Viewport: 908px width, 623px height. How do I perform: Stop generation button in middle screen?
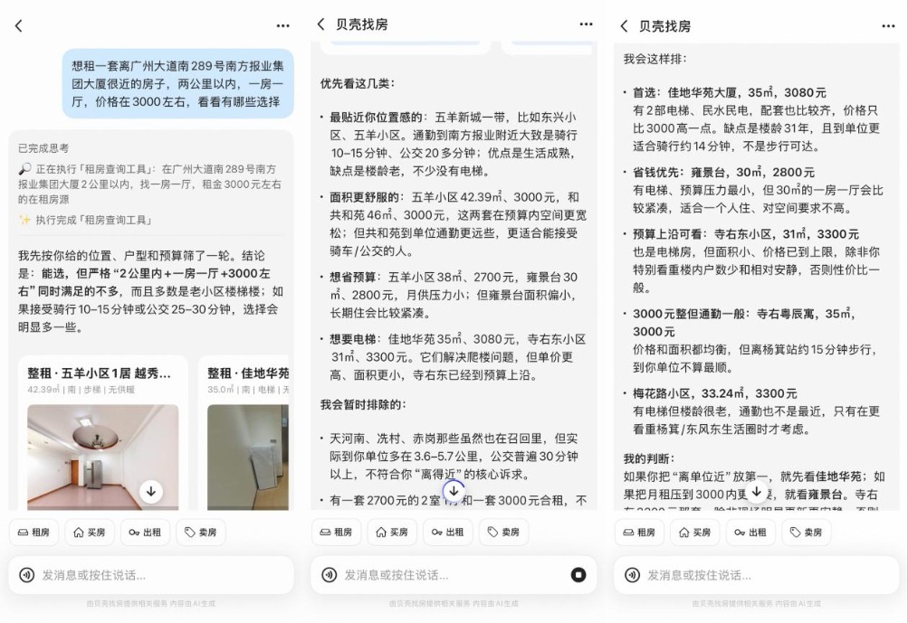[578, 575]
